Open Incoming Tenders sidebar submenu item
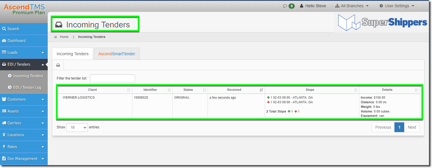Viewport: 432px width, 168px height. point(24,76)
